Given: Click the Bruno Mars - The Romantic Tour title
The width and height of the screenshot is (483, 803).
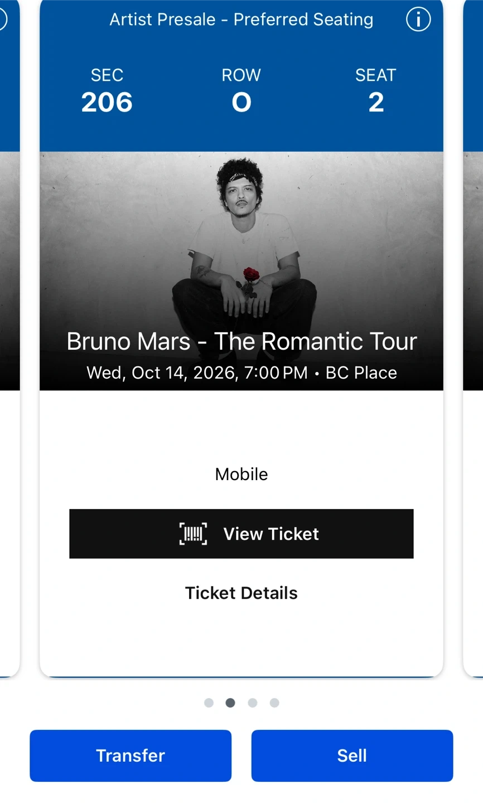Looking at the screenshot, I should click(241, 341).
